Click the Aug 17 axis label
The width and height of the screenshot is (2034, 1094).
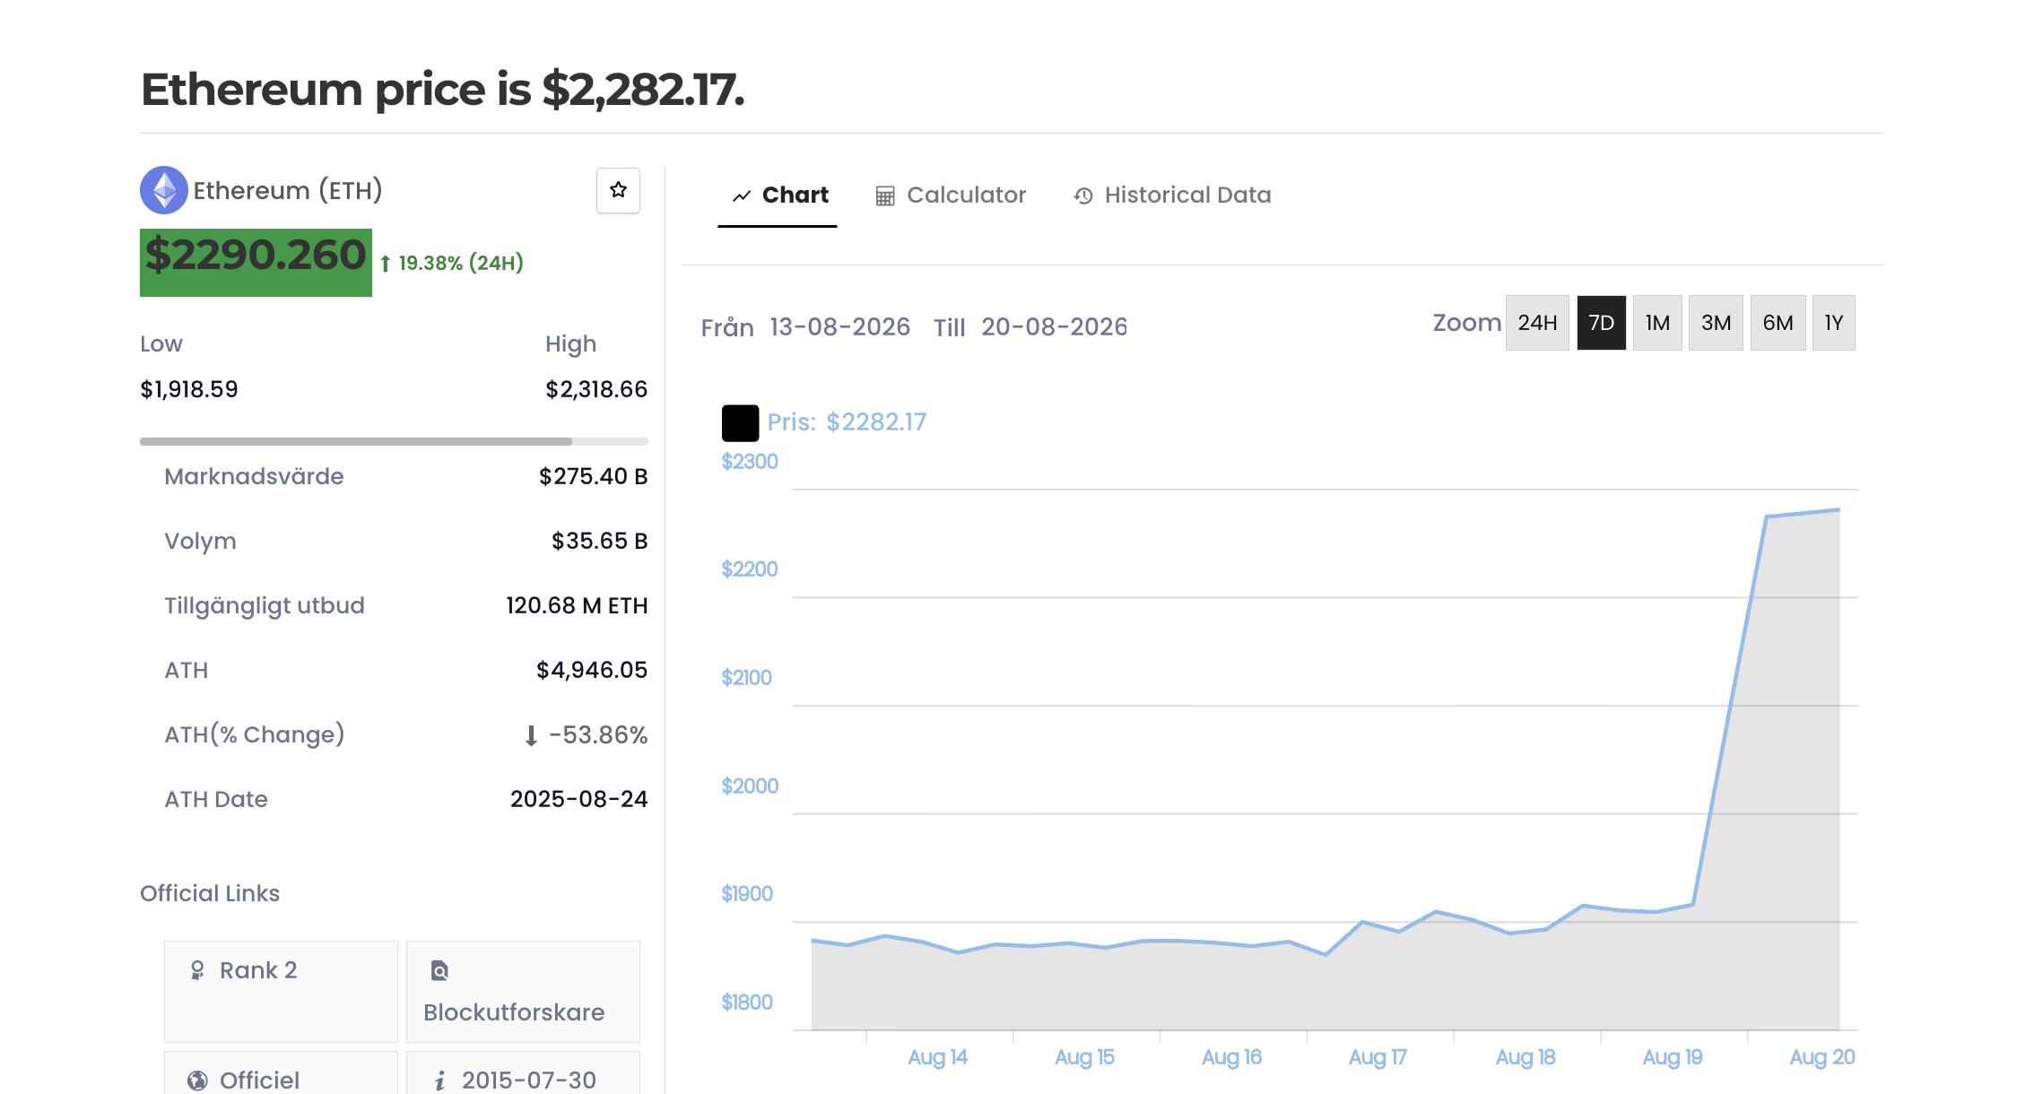tap(1378, 1058)
